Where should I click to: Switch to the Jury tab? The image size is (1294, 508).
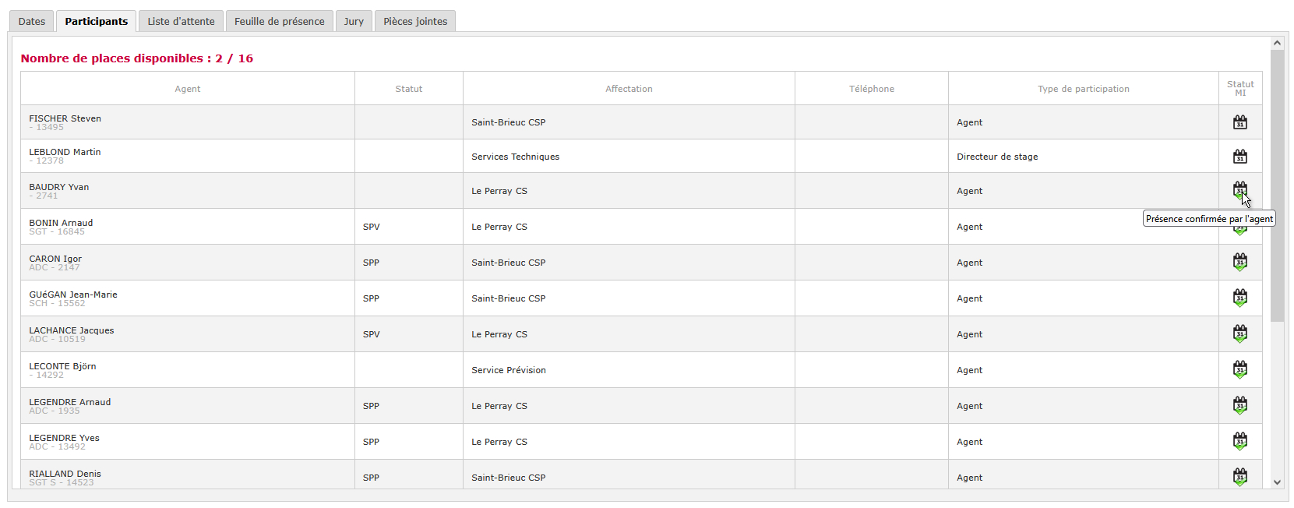click(354, 21)
